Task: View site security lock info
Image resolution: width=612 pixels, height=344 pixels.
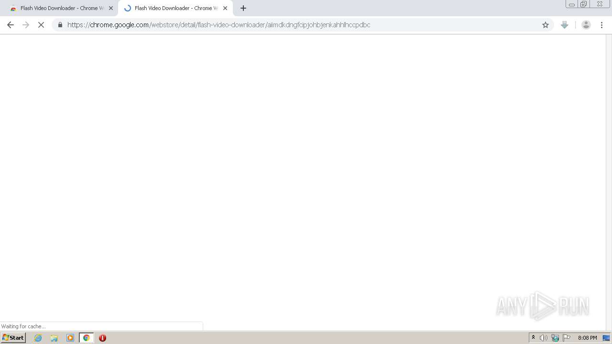Action: (60, 25)
